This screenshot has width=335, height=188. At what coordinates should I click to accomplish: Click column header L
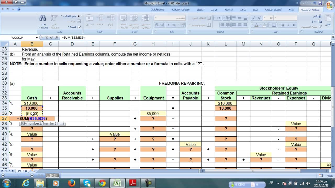(226, 44)
